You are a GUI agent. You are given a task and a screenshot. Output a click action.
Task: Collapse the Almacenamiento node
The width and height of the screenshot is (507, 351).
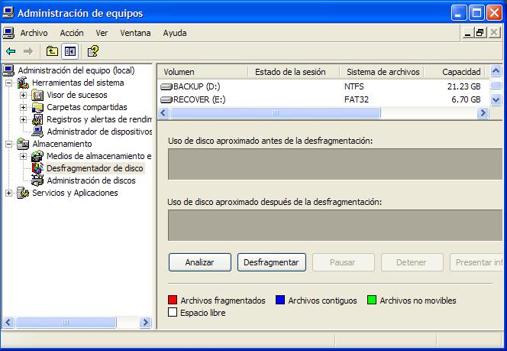pos(8,144)
